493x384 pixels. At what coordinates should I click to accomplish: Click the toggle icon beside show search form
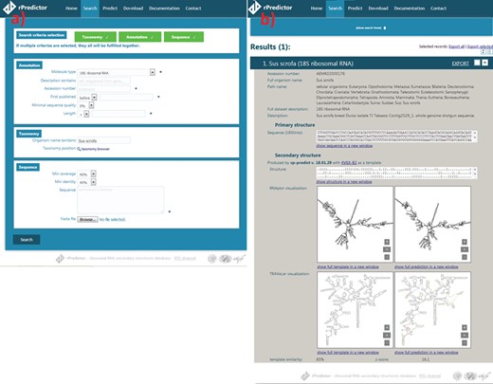pyautogui.click(x=385, y=28)
